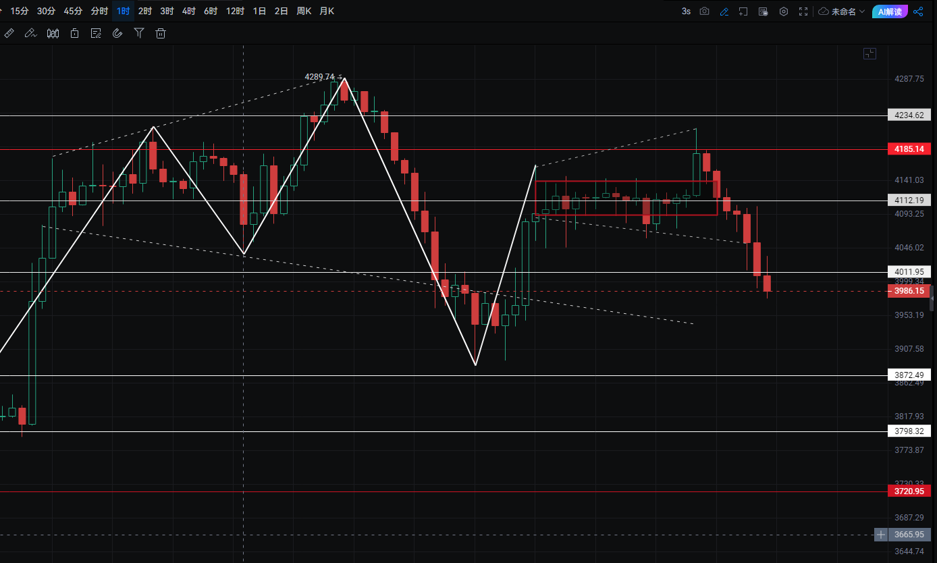This screenshot has width=937, height=563.
Task: Delete drawings with the trash icon
Action: 161,33
